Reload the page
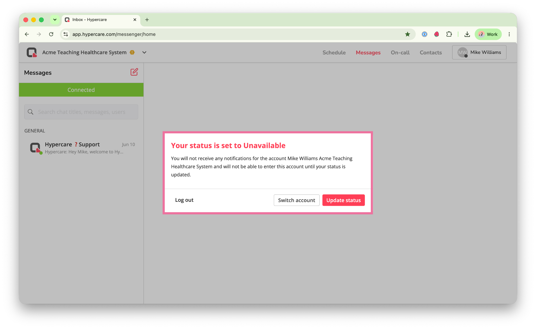 [x=51, y=34]
